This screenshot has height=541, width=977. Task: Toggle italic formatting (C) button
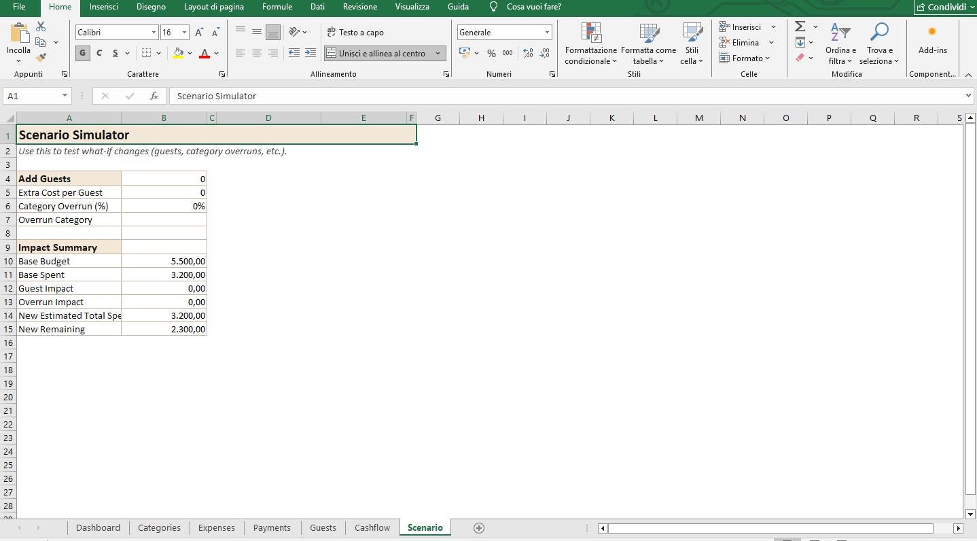point(99,53)
